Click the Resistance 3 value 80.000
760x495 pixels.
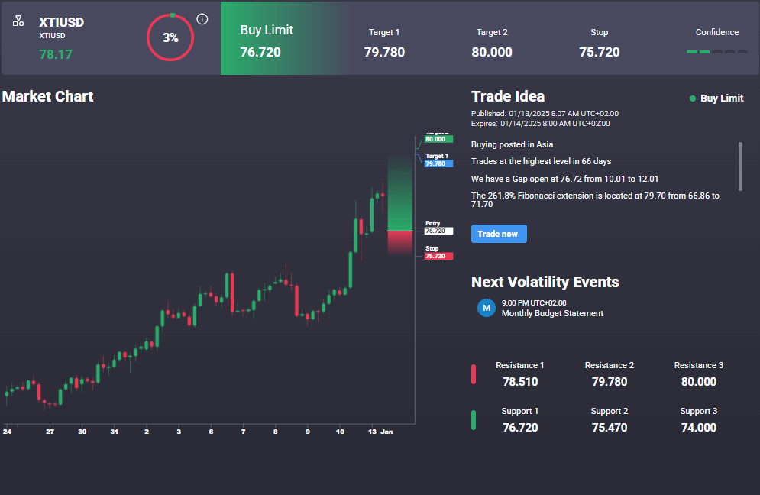coord(698,382)
